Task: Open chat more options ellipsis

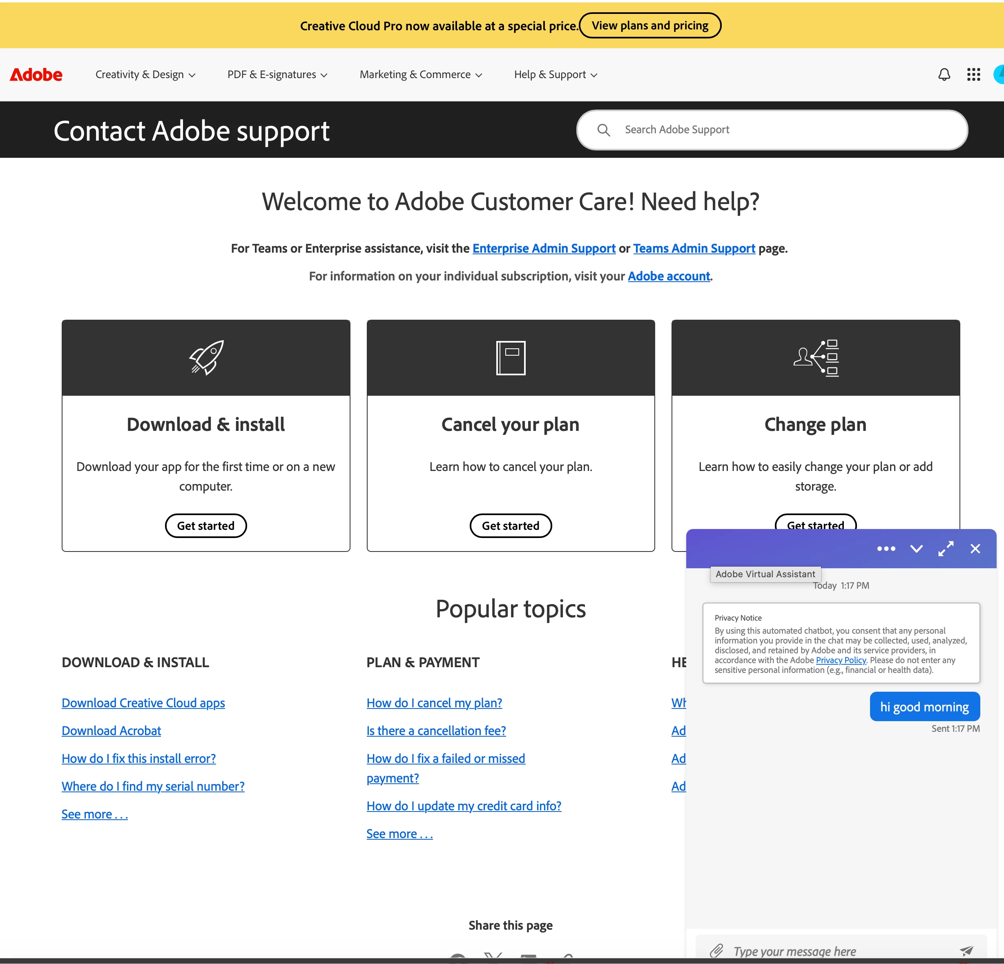Action: point(886,549)
